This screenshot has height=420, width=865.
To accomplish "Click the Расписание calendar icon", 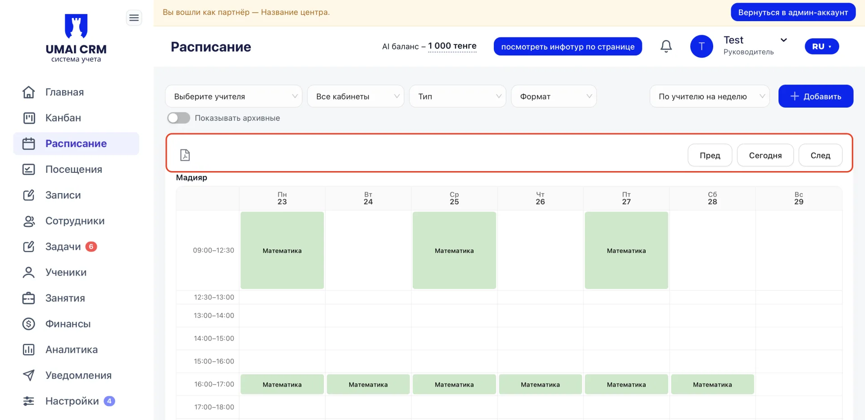I will (29, 144).
